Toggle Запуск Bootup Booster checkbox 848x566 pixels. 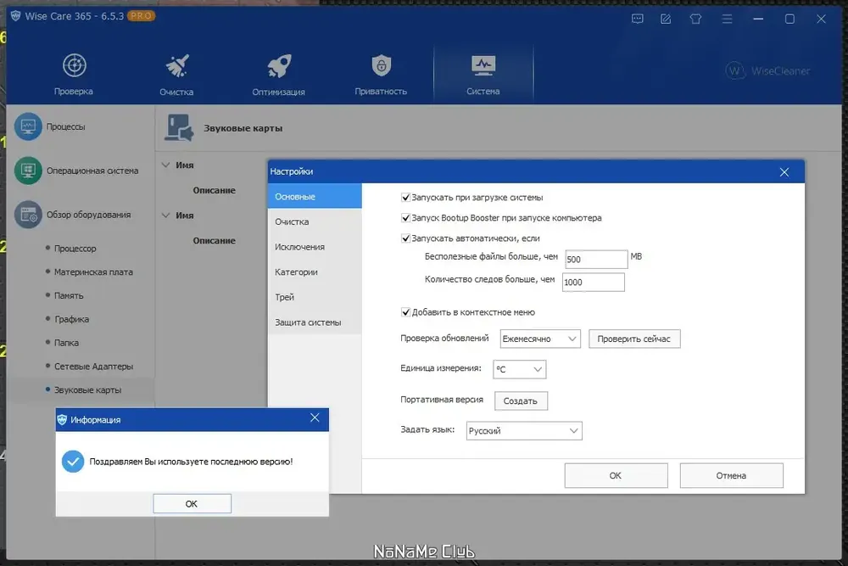coord(405,217)
